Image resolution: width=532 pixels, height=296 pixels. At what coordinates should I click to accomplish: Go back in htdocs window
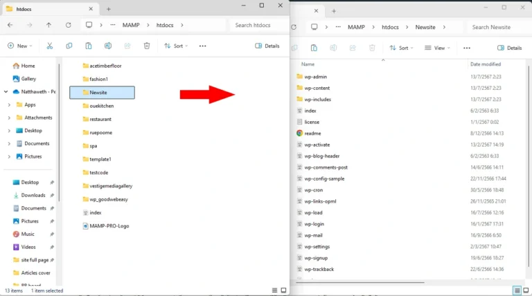tap(10, 25)
